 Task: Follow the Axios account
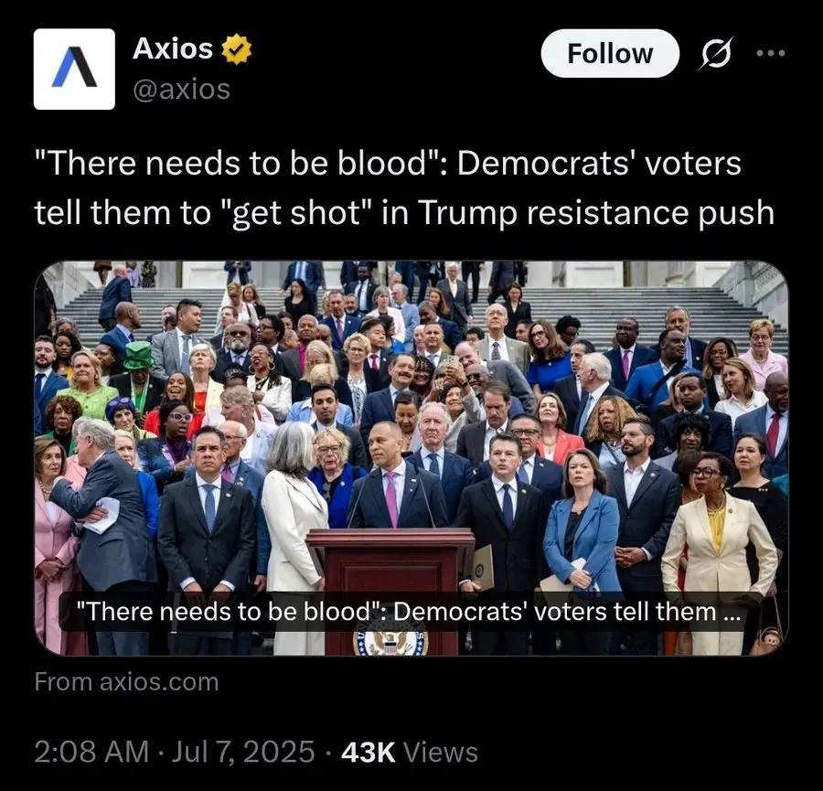pyautogui.click(x=610, y=54)
